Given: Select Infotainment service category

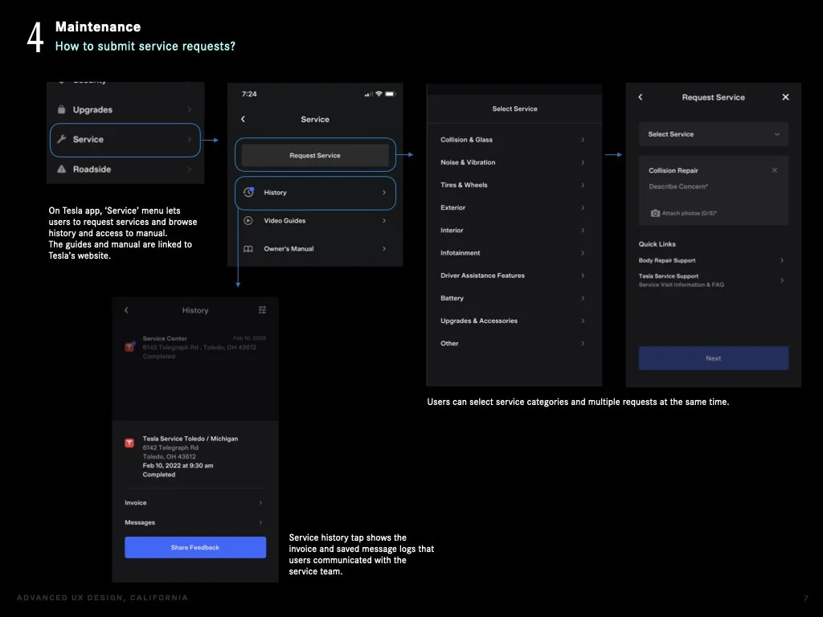Looking at the screenshot, I should click(x=514, y=252).
